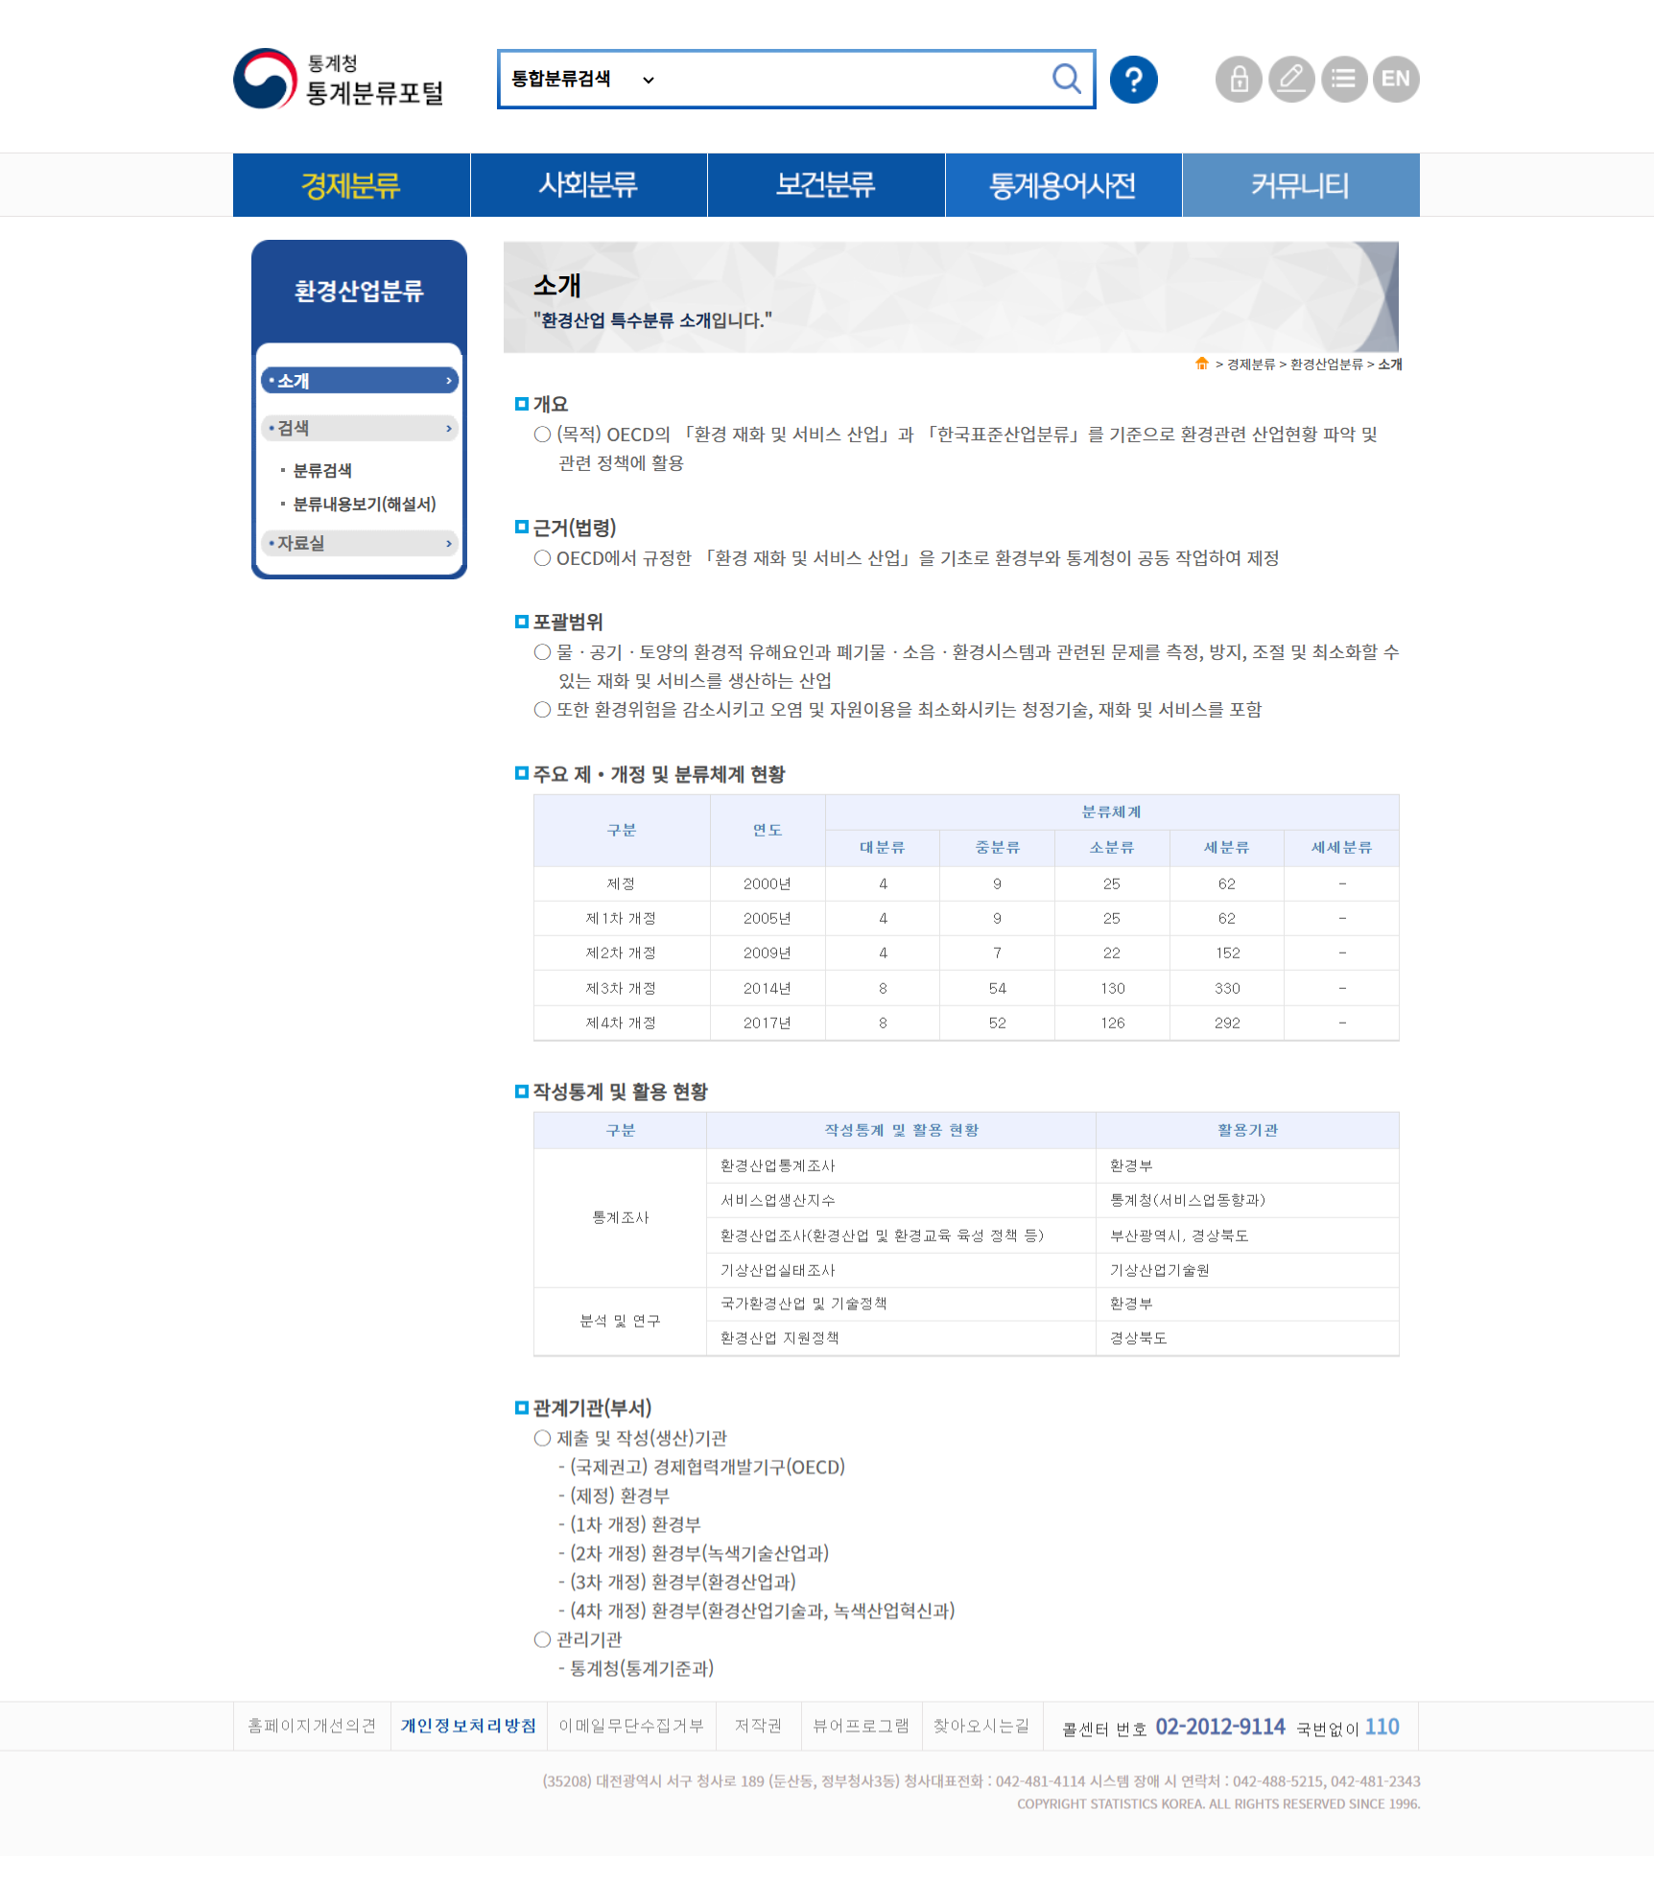The height and width of the screenshot is (1883, 1654).
Task: Expand the 자료실 sidebar section
Action: [x=359, y=543]
